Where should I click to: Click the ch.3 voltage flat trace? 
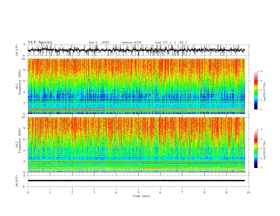(136, 181)
